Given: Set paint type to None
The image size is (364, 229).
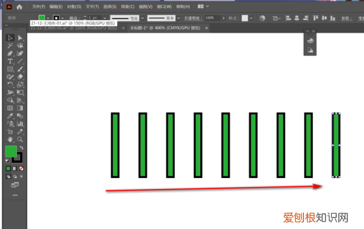Looking at the screenshot, I should coord(21,168).
